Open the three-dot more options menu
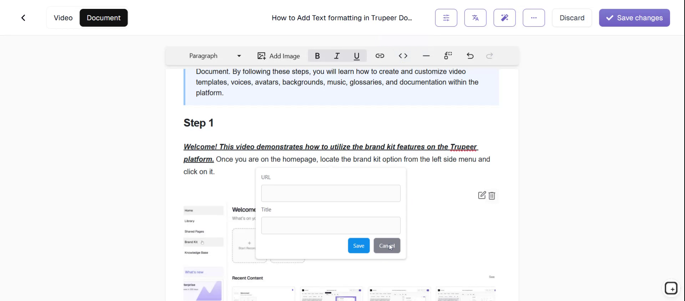The width and height of the screenshot is (685, 301). 534,18
